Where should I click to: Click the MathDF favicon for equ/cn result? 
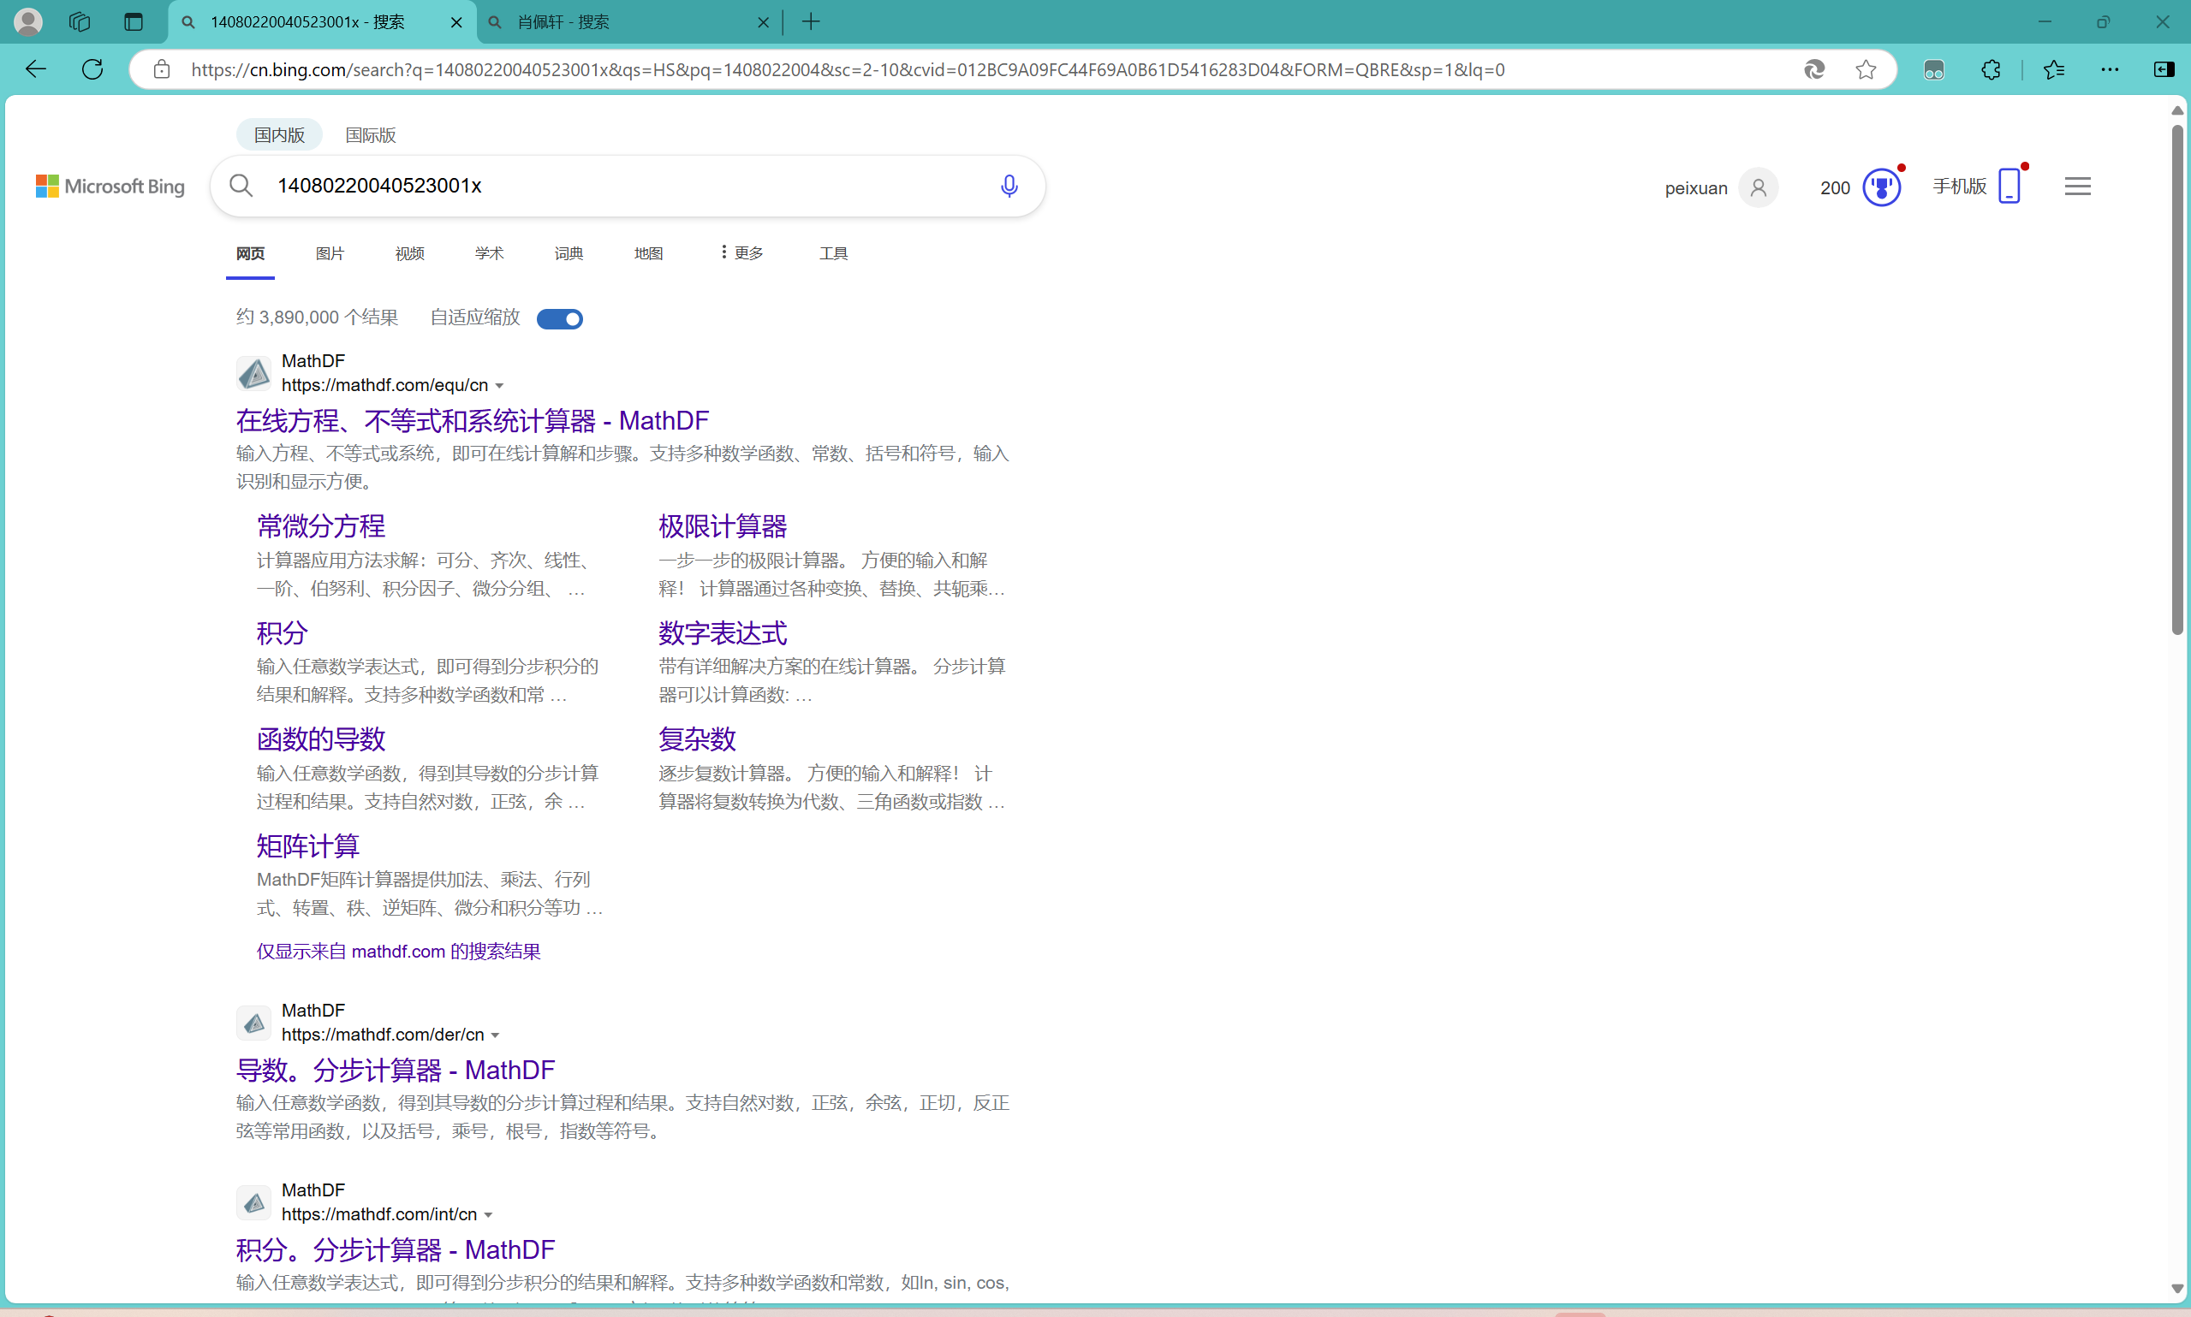coord(254,374)
